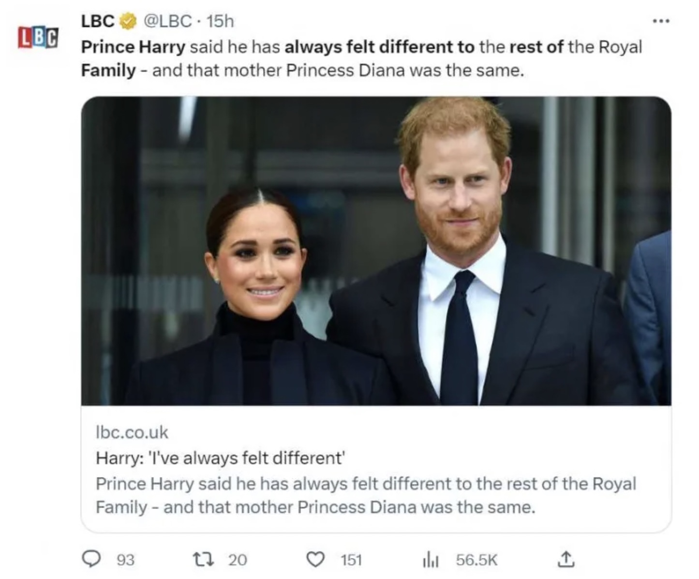Click the verified badge next to LBC
This screenshot has height=579, width=699.
click(x=127, y=21)
